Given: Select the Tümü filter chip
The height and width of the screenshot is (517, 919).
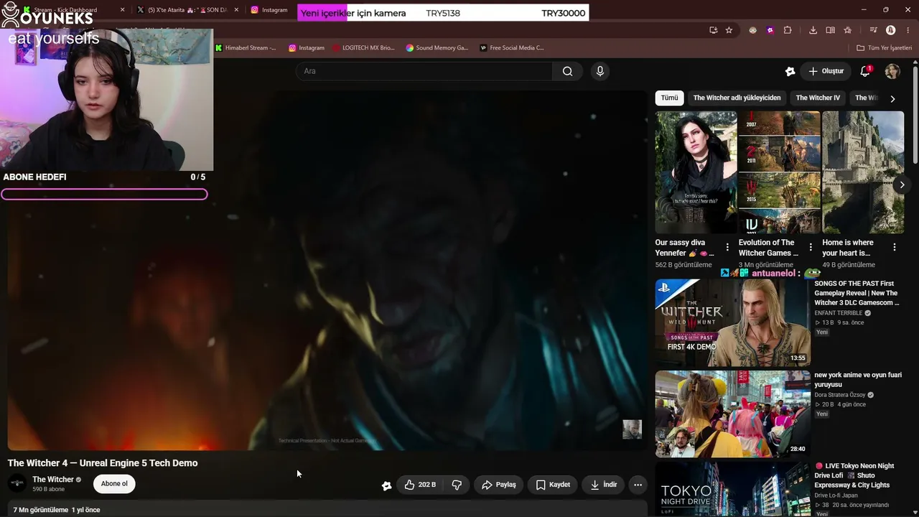Looking at the screenshot, I should click(669, 98).
